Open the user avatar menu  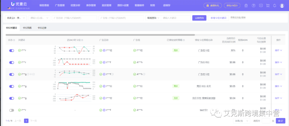pyautogui.click(x=282, y=6)
